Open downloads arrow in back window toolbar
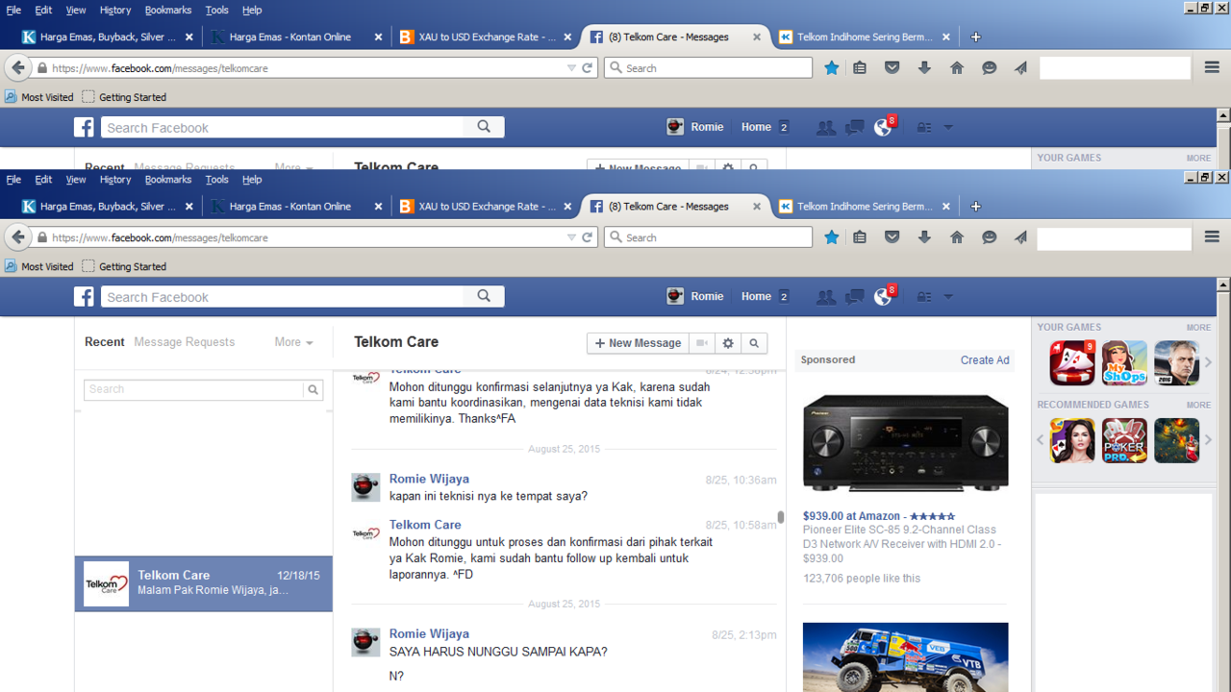The height and width of the screenshot is (692, 1231). coord(924,68)
